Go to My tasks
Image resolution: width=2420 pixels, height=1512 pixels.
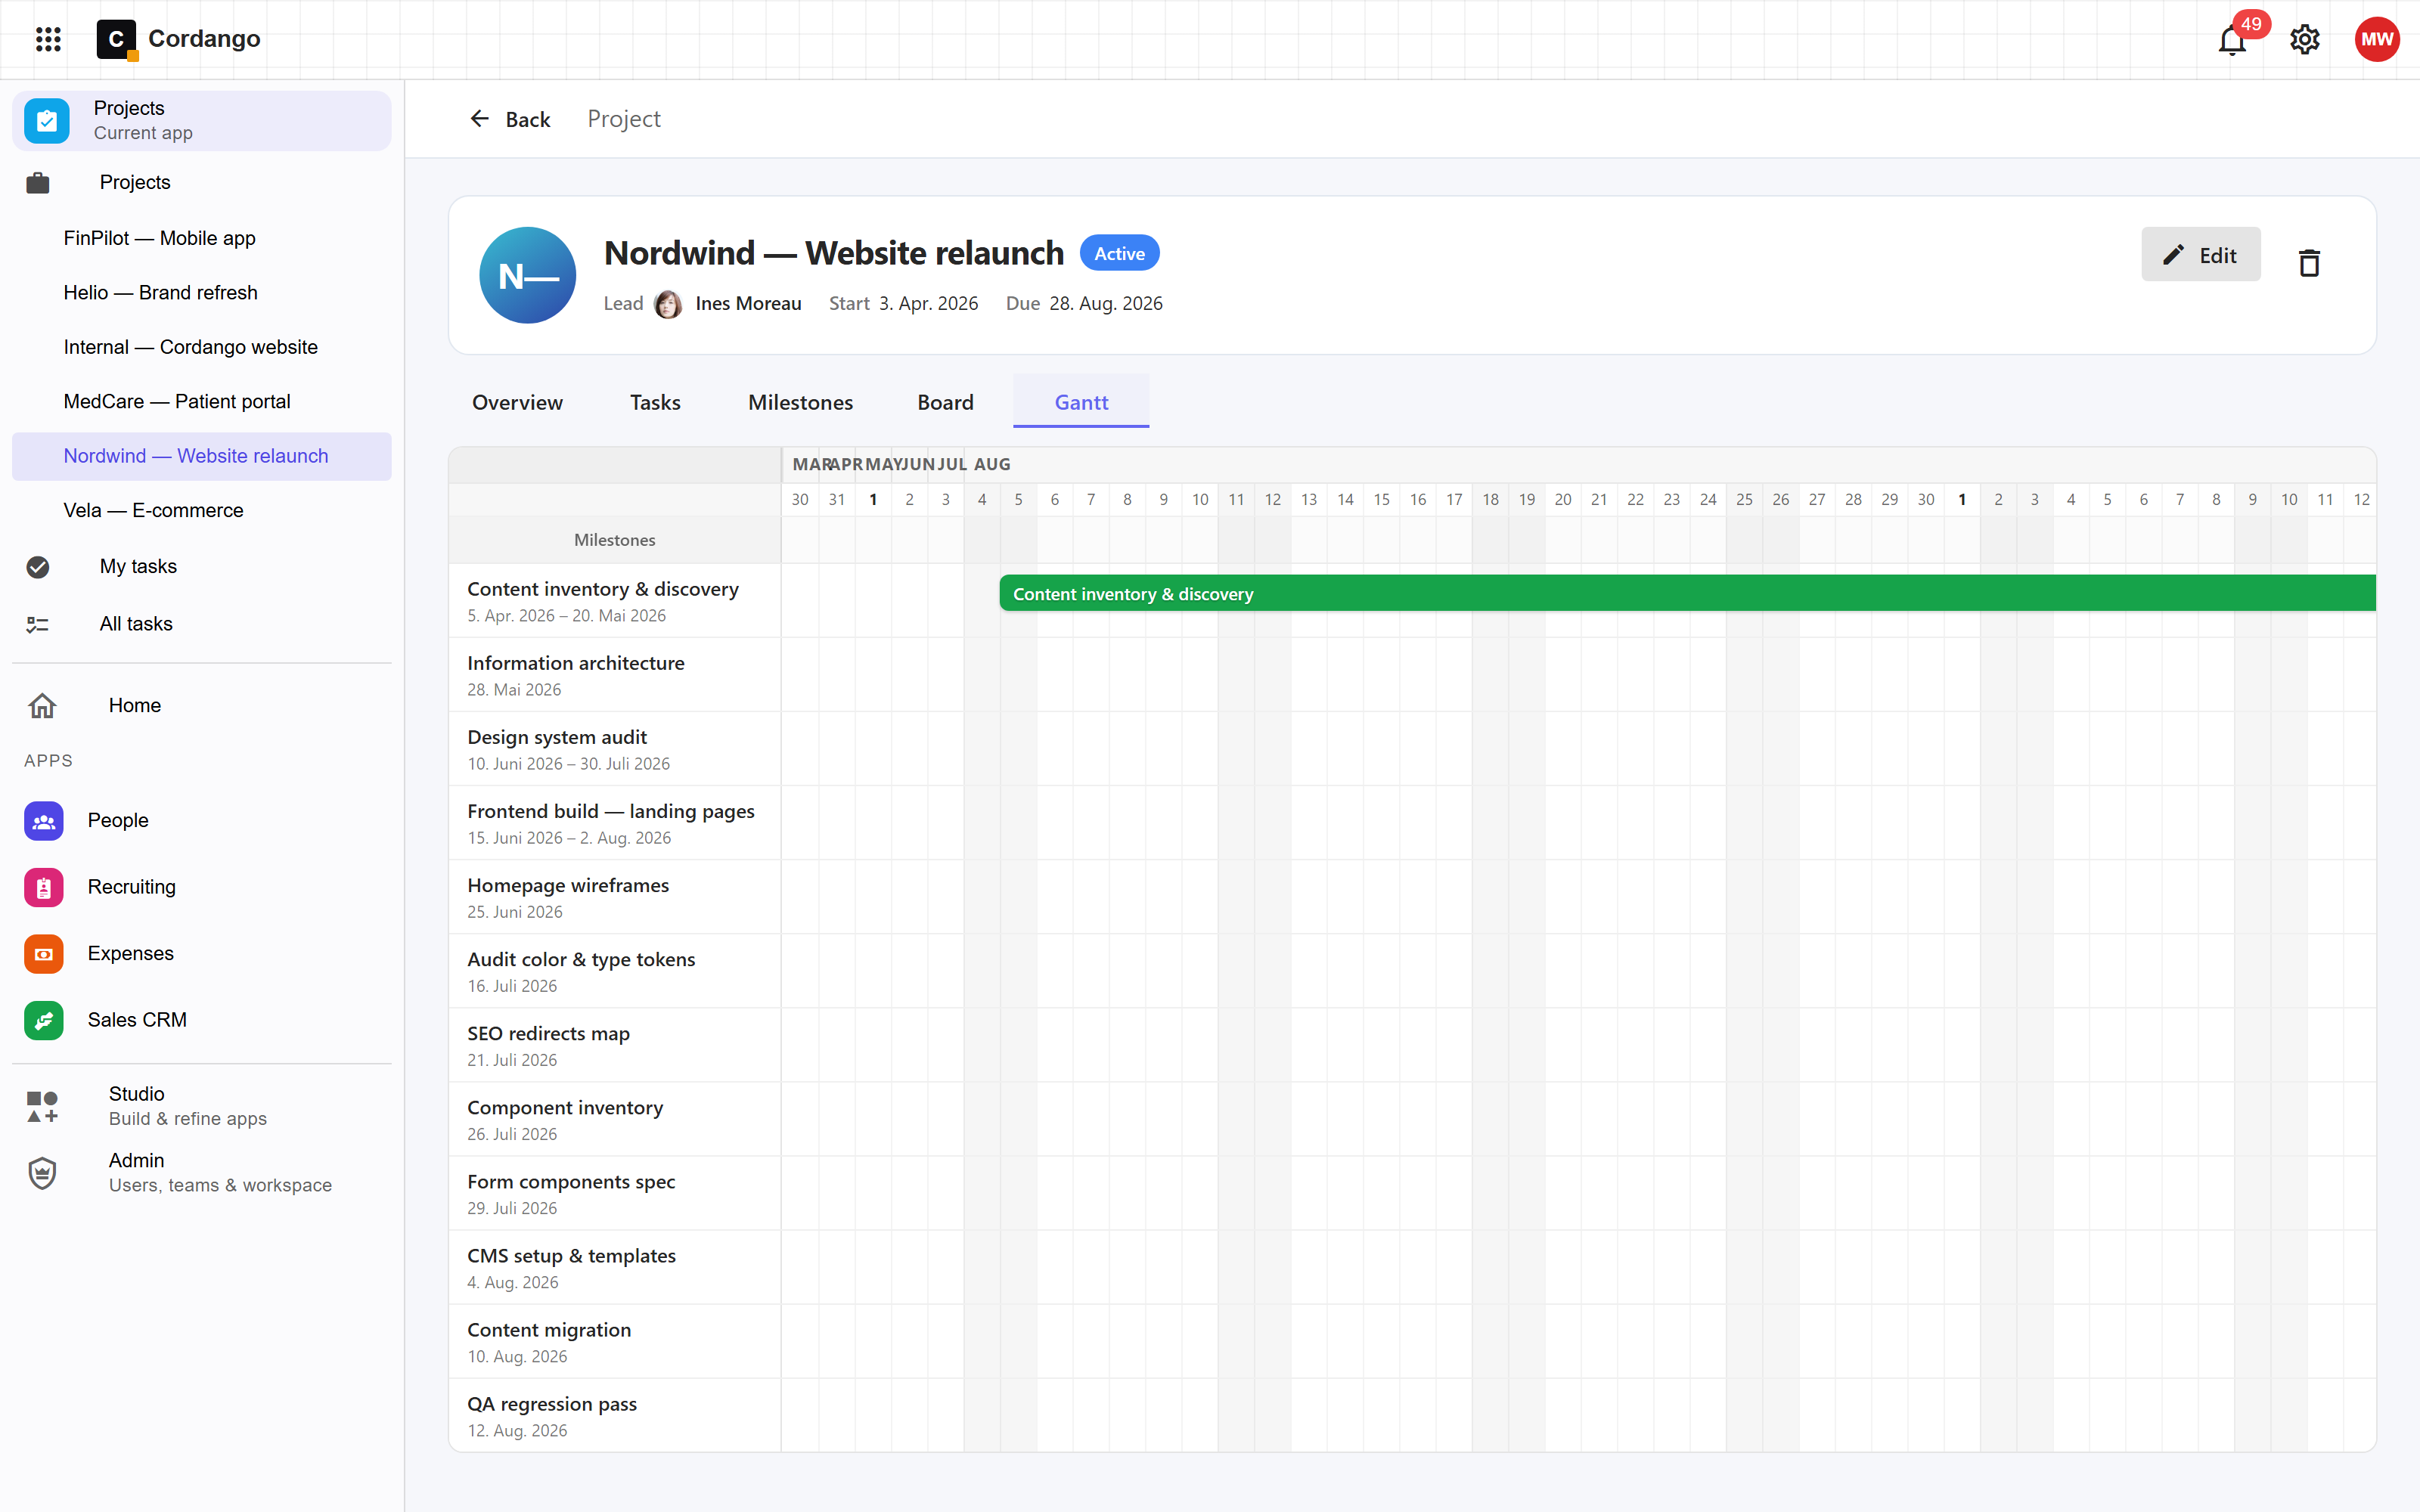201,567
